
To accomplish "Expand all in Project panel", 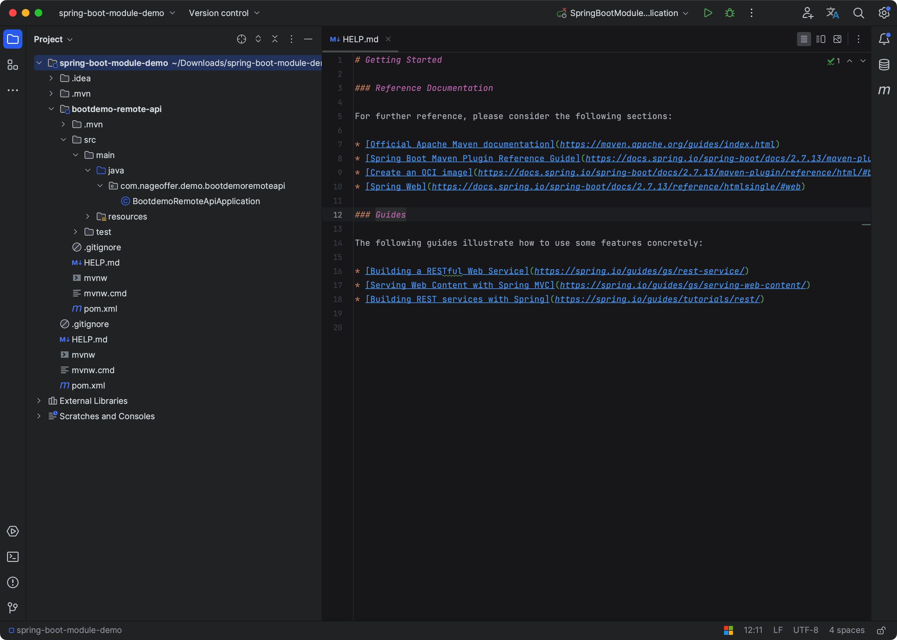I will (x=258, y=39).
